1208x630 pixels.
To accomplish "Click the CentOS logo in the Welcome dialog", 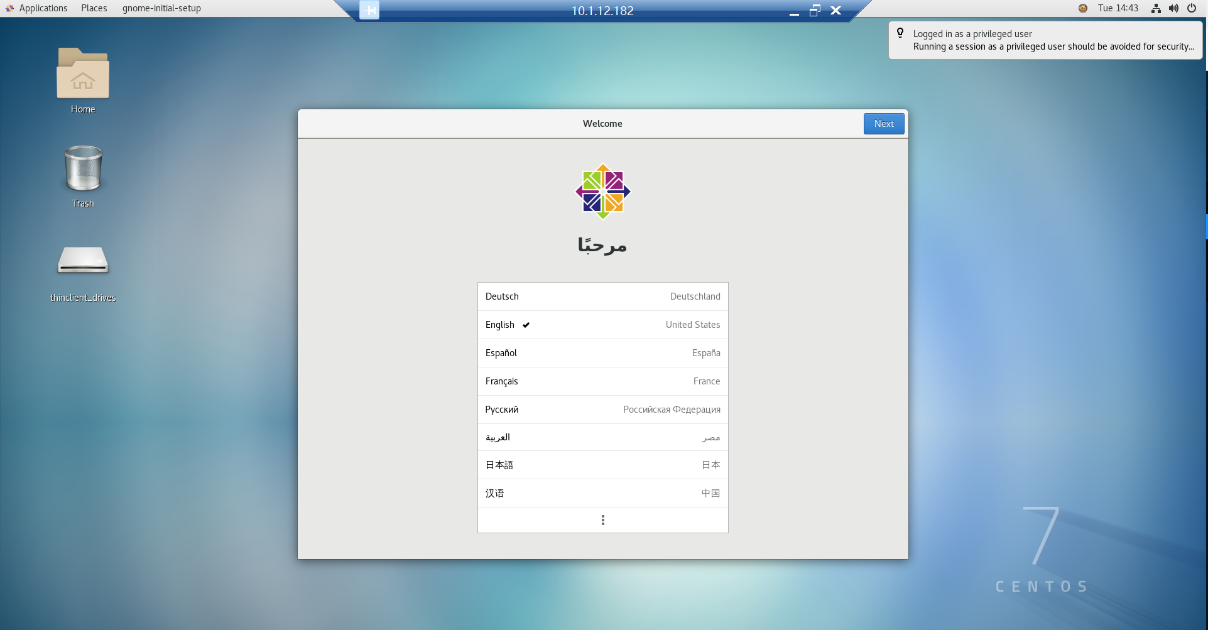I will [x=602, y=192].
